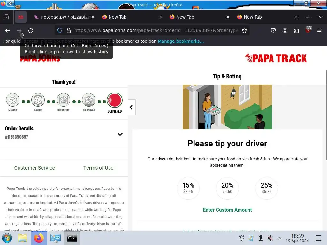Open the terminal from the taskbar

[72, 238]
